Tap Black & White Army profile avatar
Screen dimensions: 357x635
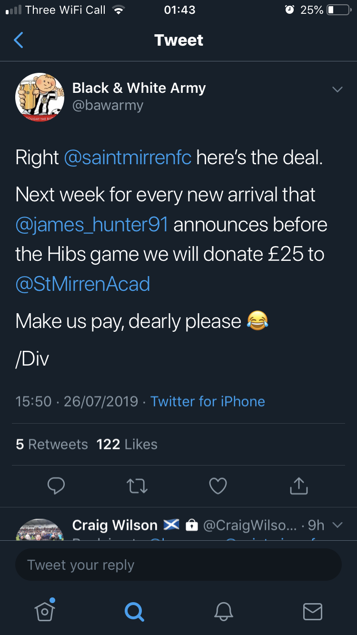[40, 97]
